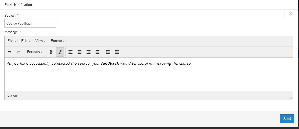Open the Format menu
The image size is (299, 129).
point(58,41)
